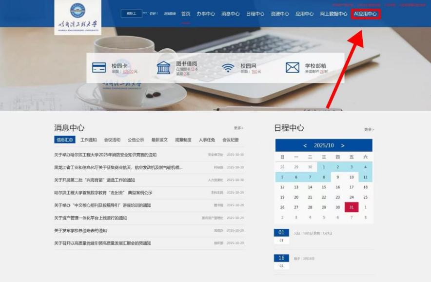The width and height of the screenshot is (431, 282).
Task: Open the AI应用中心 menu item
Action: coord(365,14)
